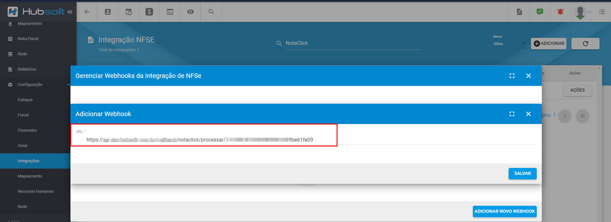
Task: Maximize the Gerenciar Webhooks dialog
Action: pos(512,76)
